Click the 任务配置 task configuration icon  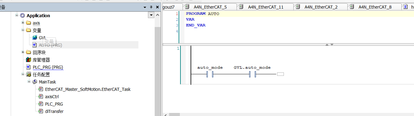(29, 74)
